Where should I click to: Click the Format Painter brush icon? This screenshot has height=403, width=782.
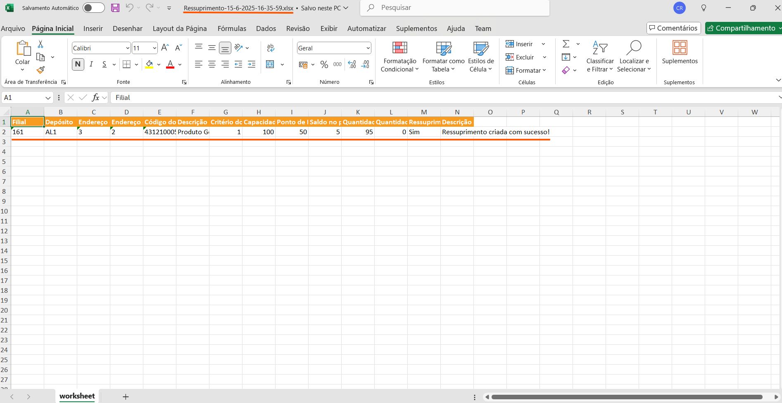(x=40, y=70)
